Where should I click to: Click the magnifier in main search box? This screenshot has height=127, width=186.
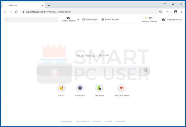[x=146, y=70]
